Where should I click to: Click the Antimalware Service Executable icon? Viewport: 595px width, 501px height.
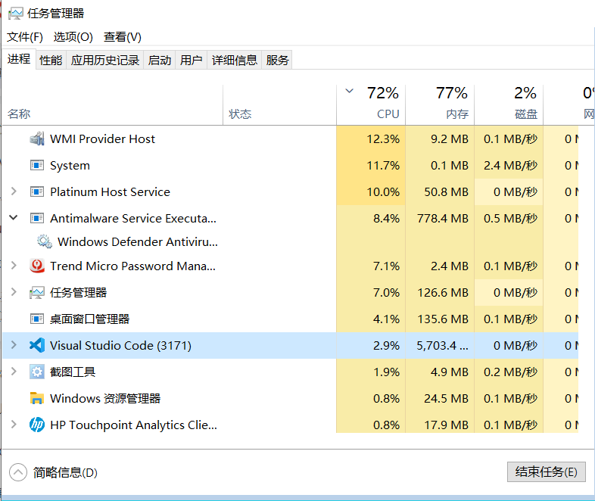[37, 219]
